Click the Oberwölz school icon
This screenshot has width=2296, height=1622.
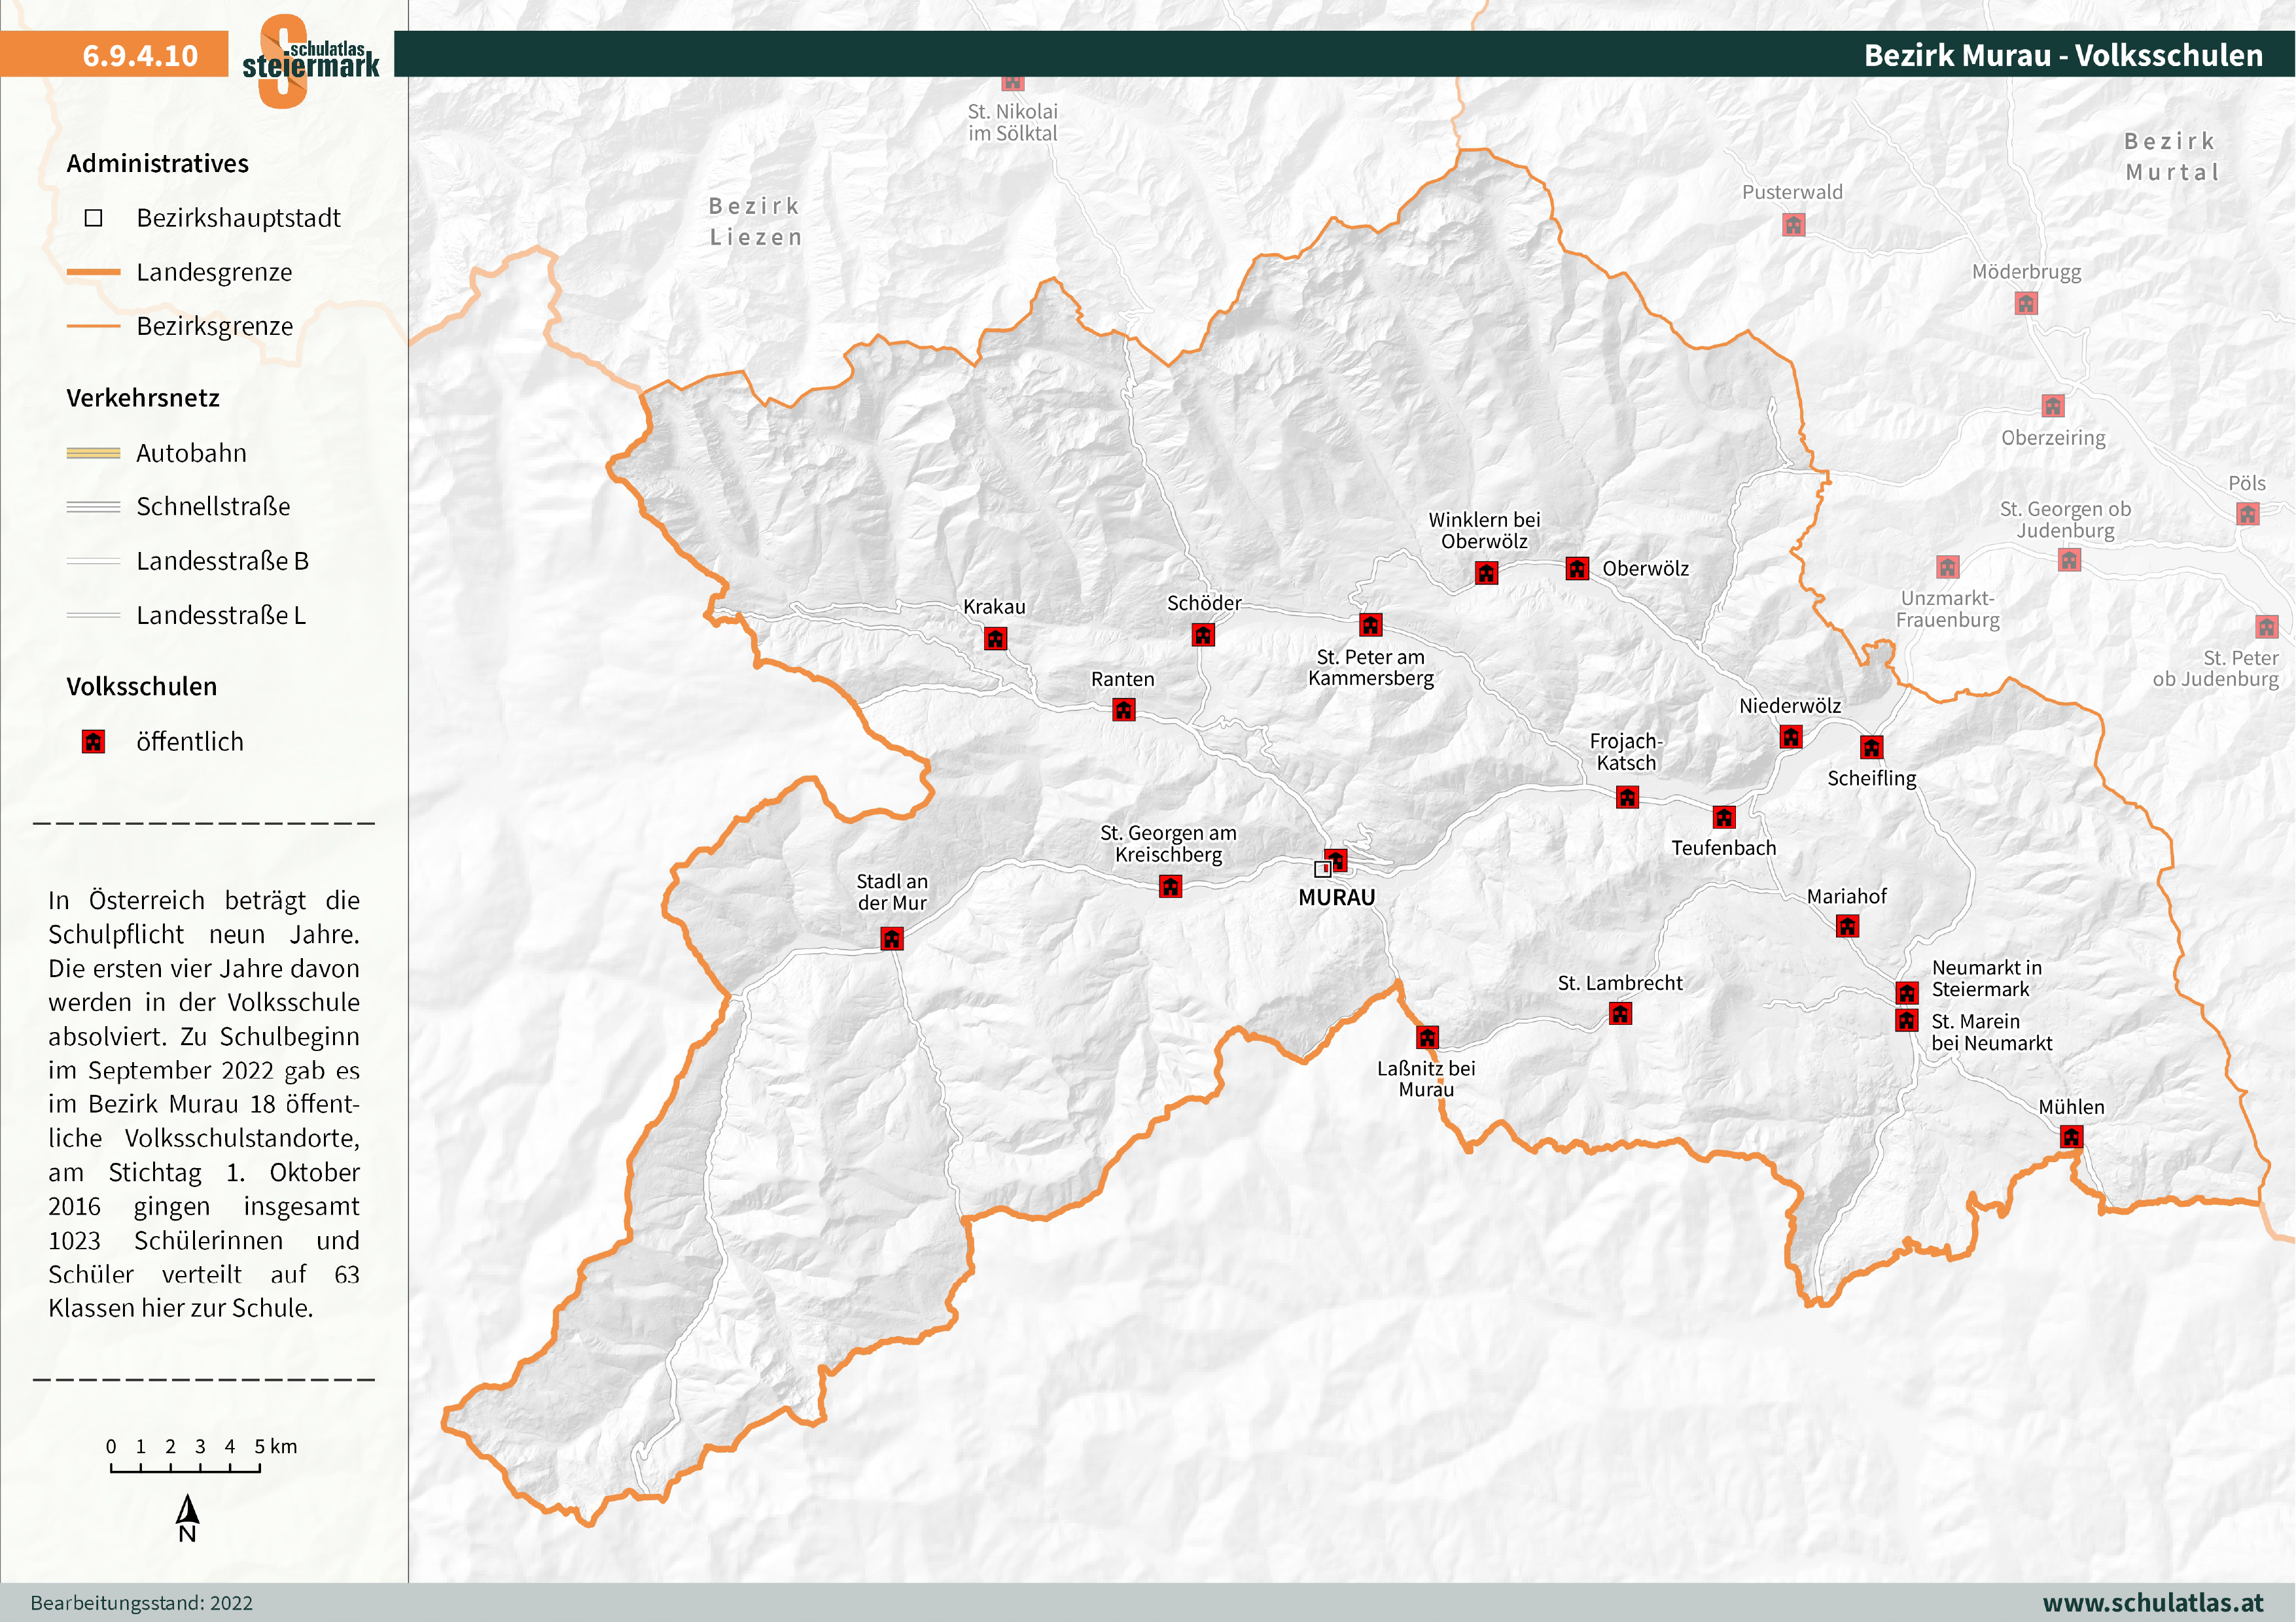(x=1577, y=568)
